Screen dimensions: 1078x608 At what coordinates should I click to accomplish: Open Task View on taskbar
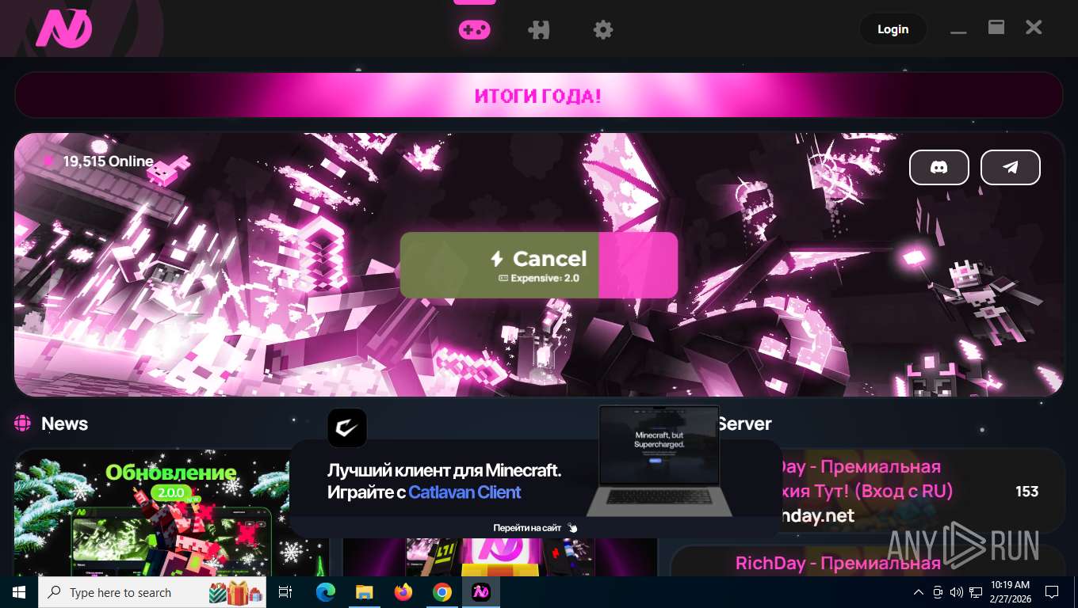pos(285,592)
